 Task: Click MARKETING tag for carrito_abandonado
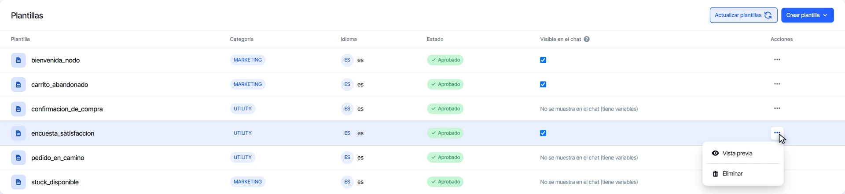(248, 84)
